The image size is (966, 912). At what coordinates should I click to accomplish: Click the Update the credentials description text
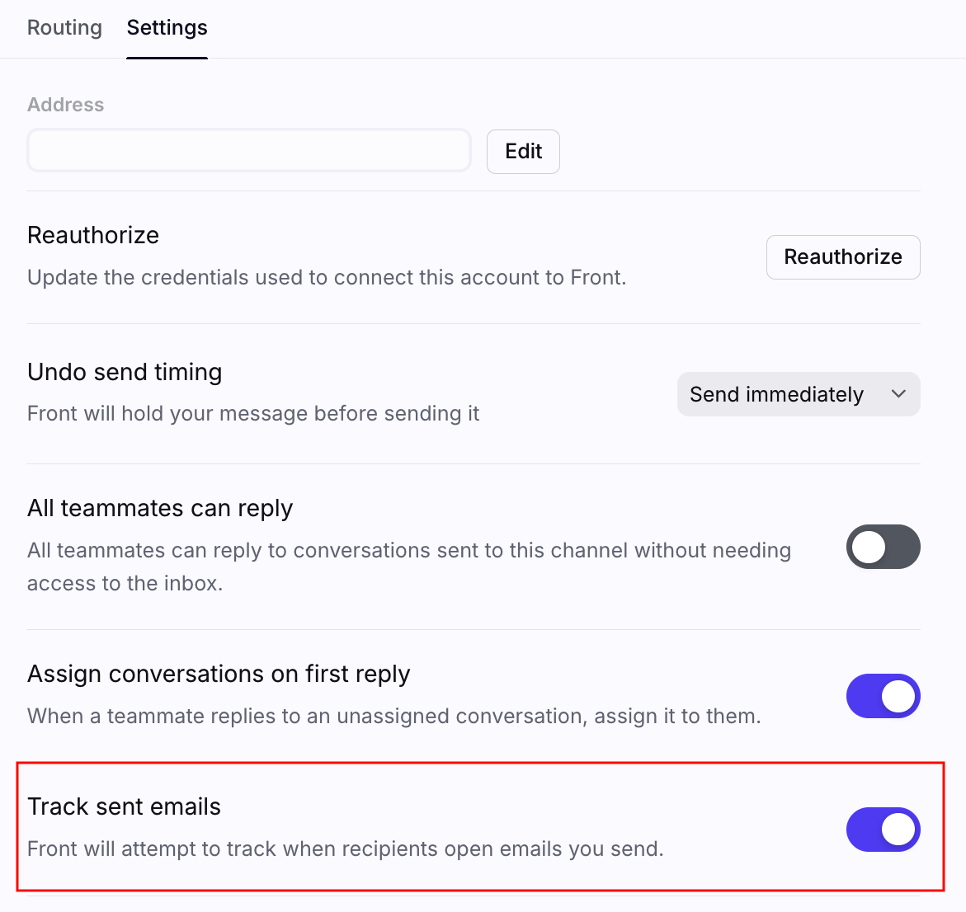(327, 277)
